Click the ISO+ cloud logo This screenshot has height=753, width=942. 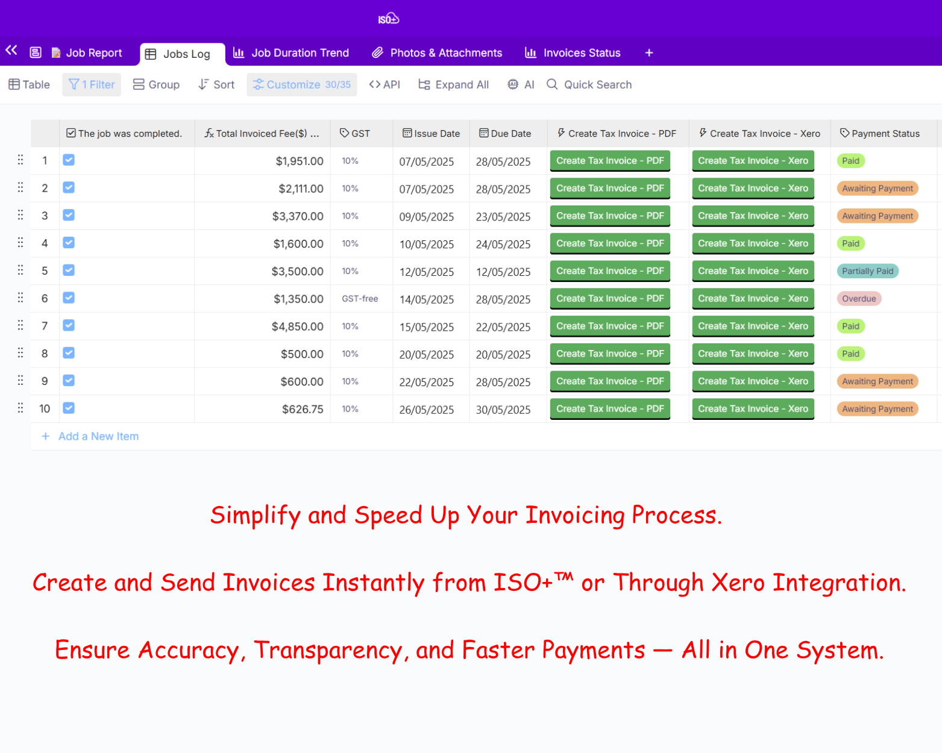[x=388, y=19]
